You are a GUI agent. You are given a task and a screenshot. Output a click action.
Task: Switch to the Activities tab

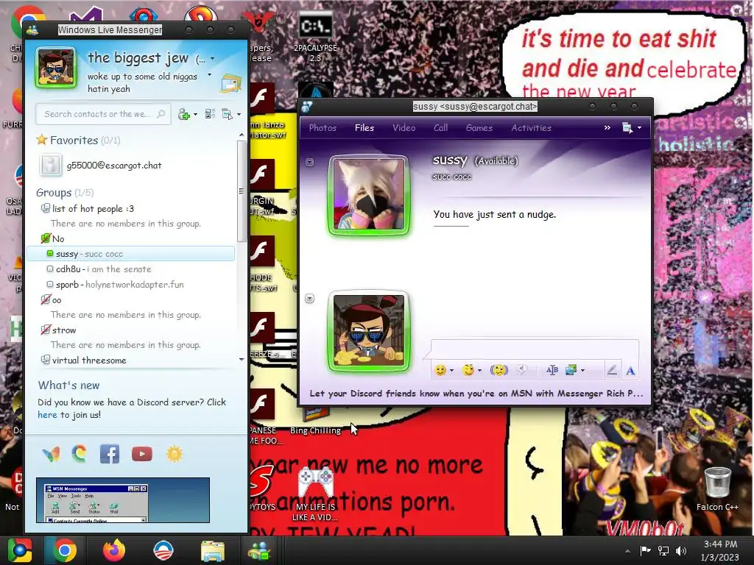(531, 128)
